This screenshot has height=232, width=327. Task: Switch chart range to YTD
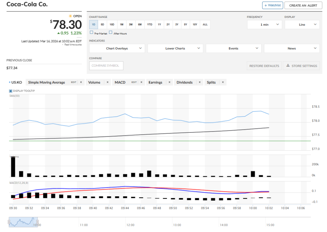pyautogui.click(x=149, y=25)
